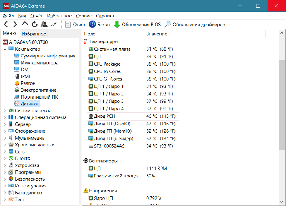Select AIDA64 v5.60.3700 root item
286x206 pixels.
tap(25, 42)
